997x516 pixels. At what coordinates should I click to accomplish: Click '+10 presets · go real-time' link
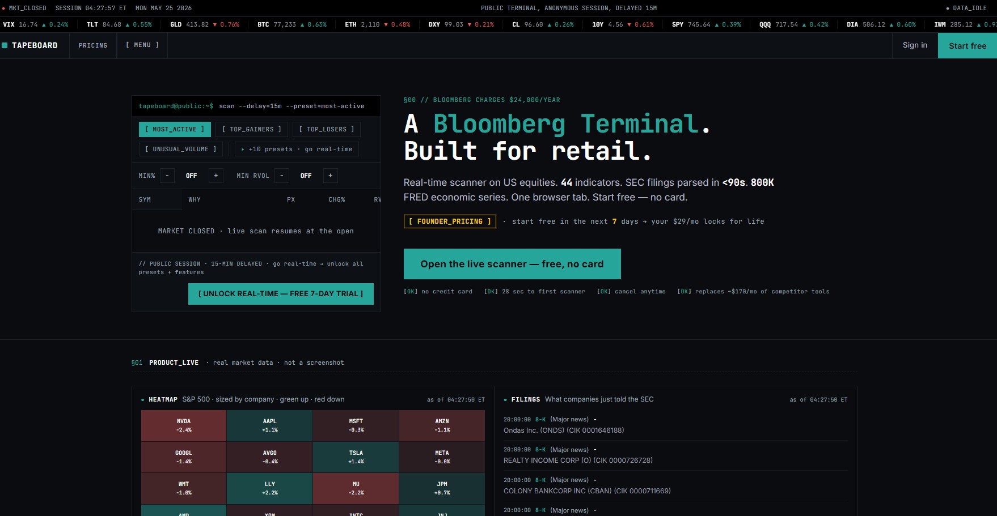[x=297, y=149]
